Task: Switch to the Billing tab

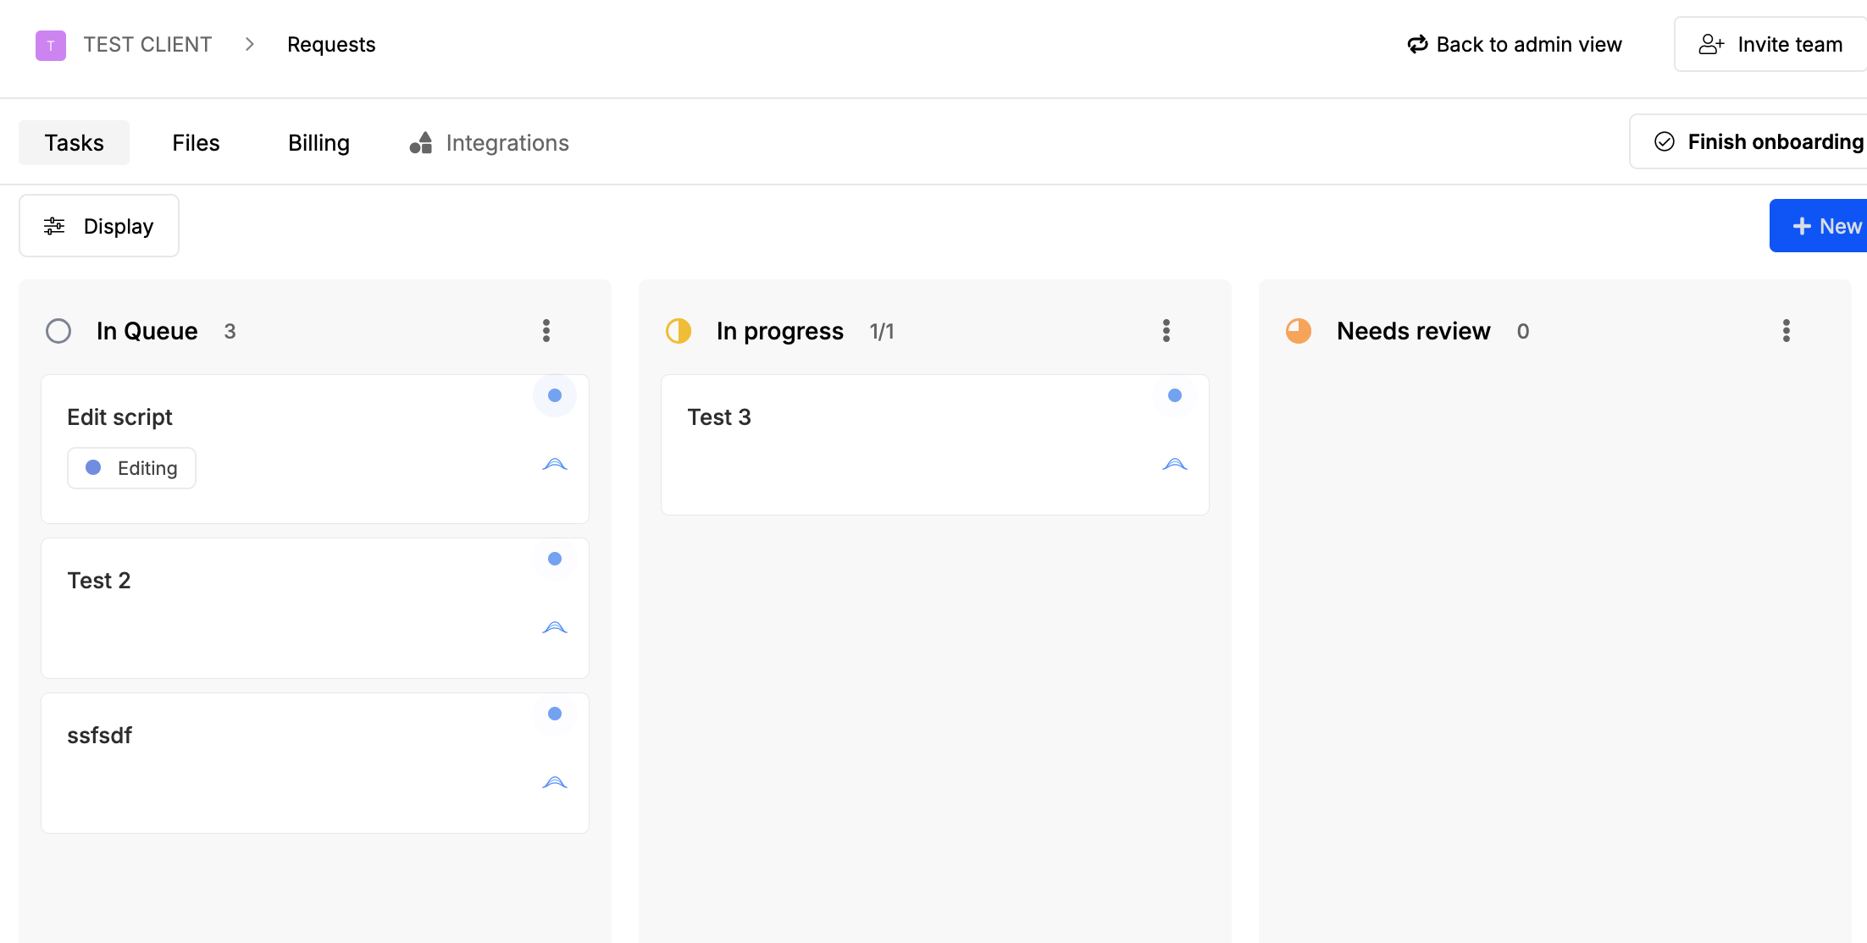Action: click(x=319, y=143)
